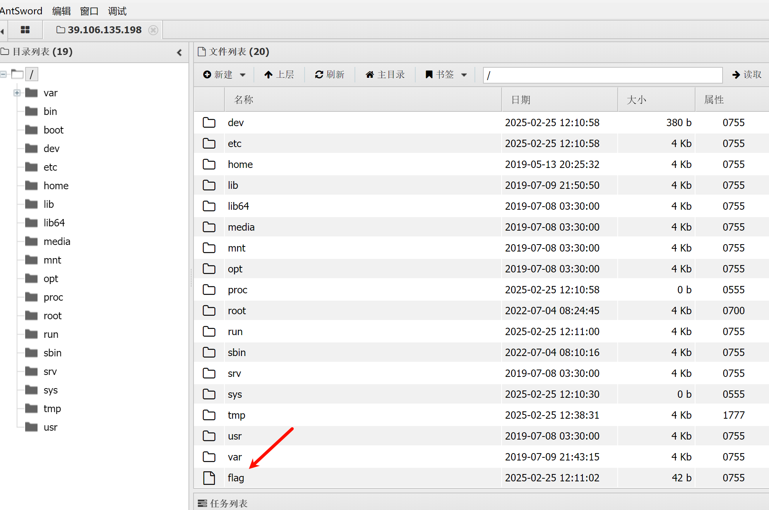Click the dev folder icon in tree
The width and height of the screenshot is (769, 510).
click(31, 148)
